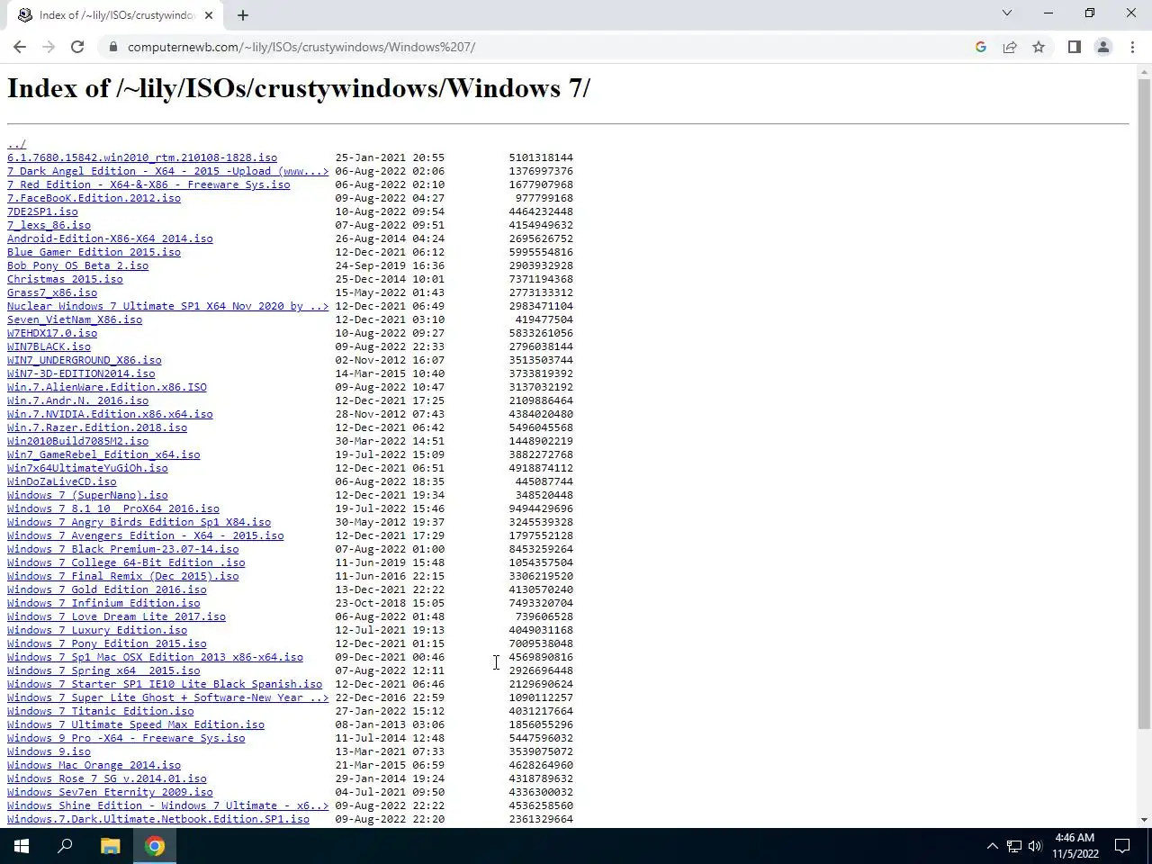Show hidden system tray icons
The width and height of the screenshot is (1152, 864).
pos(993,846)
